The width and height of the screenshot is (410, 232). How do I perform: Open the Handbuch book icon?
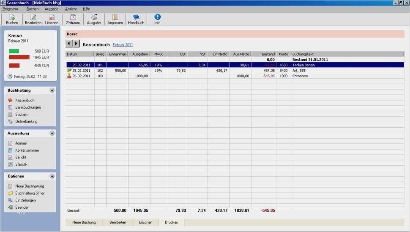pos(136,17)
